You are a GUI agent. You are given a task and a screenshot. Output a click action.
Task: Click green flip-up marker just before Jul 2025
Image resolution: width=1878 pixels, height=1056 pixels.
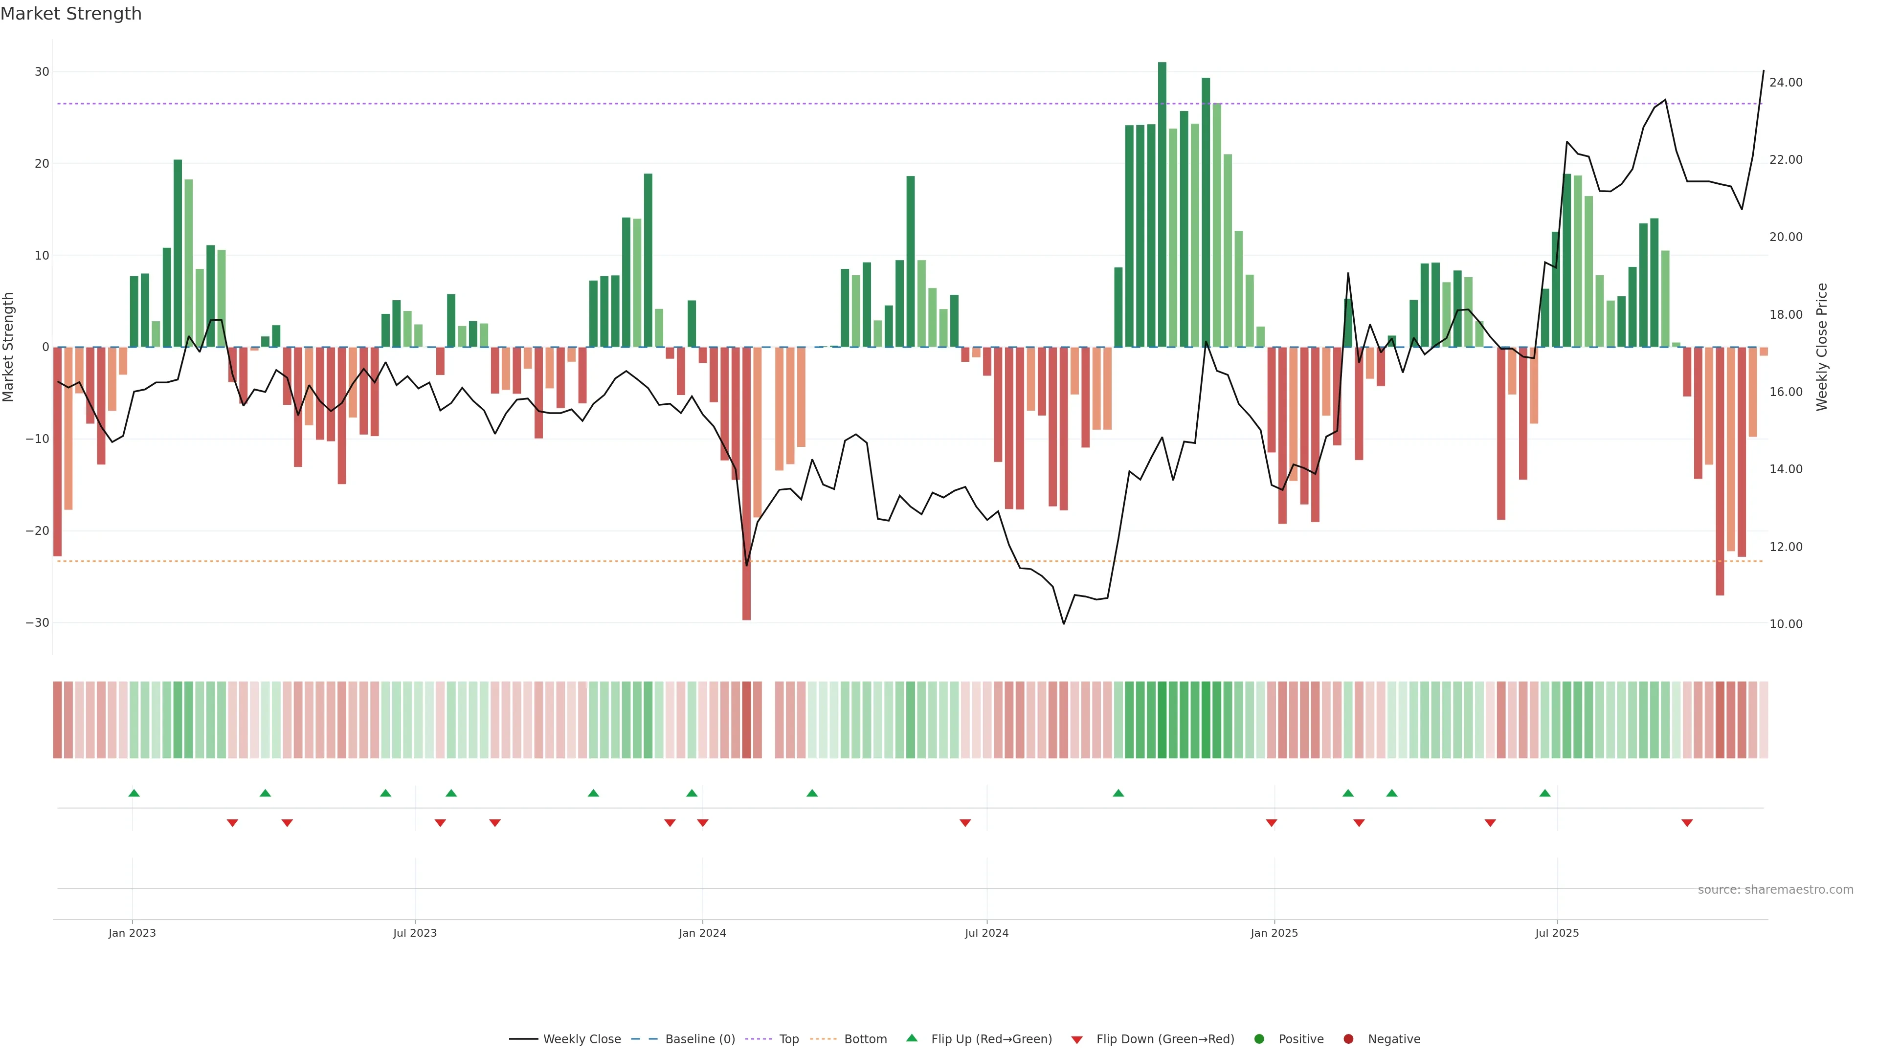pos(1545,793)
